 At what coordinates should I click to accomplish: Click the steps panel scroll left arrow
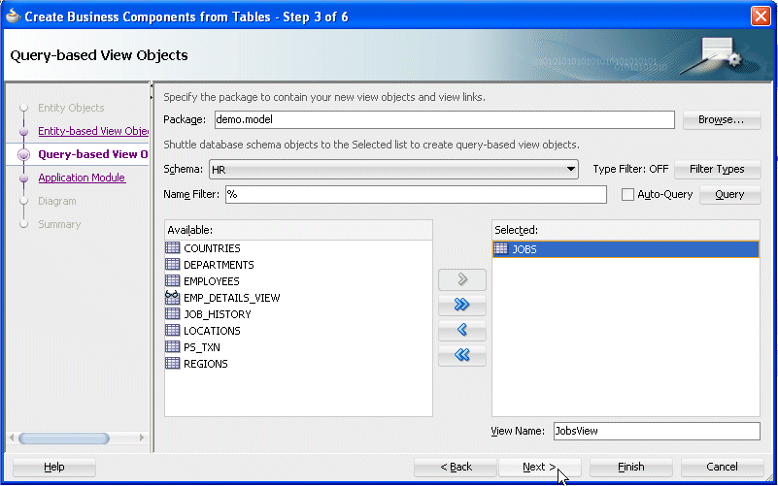tap(12, 437)
